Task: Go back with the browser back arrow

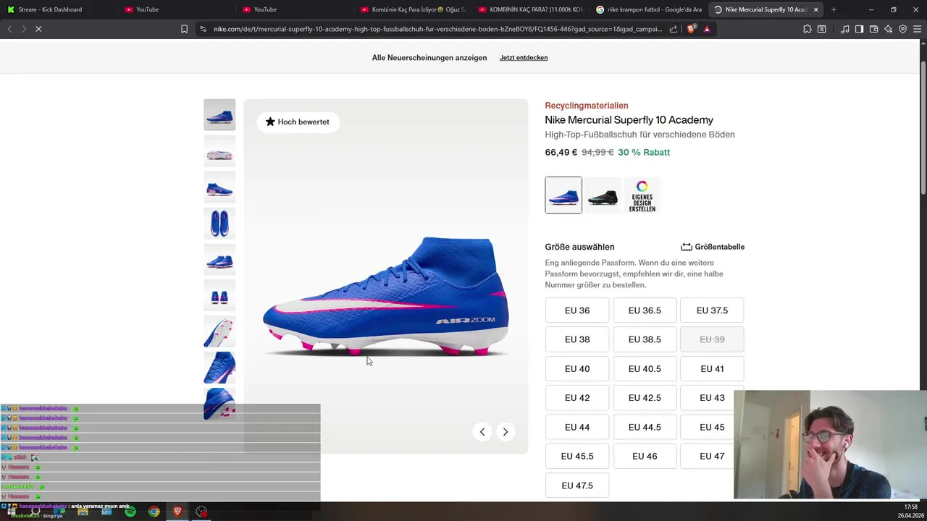Action: tap(9, 29)
